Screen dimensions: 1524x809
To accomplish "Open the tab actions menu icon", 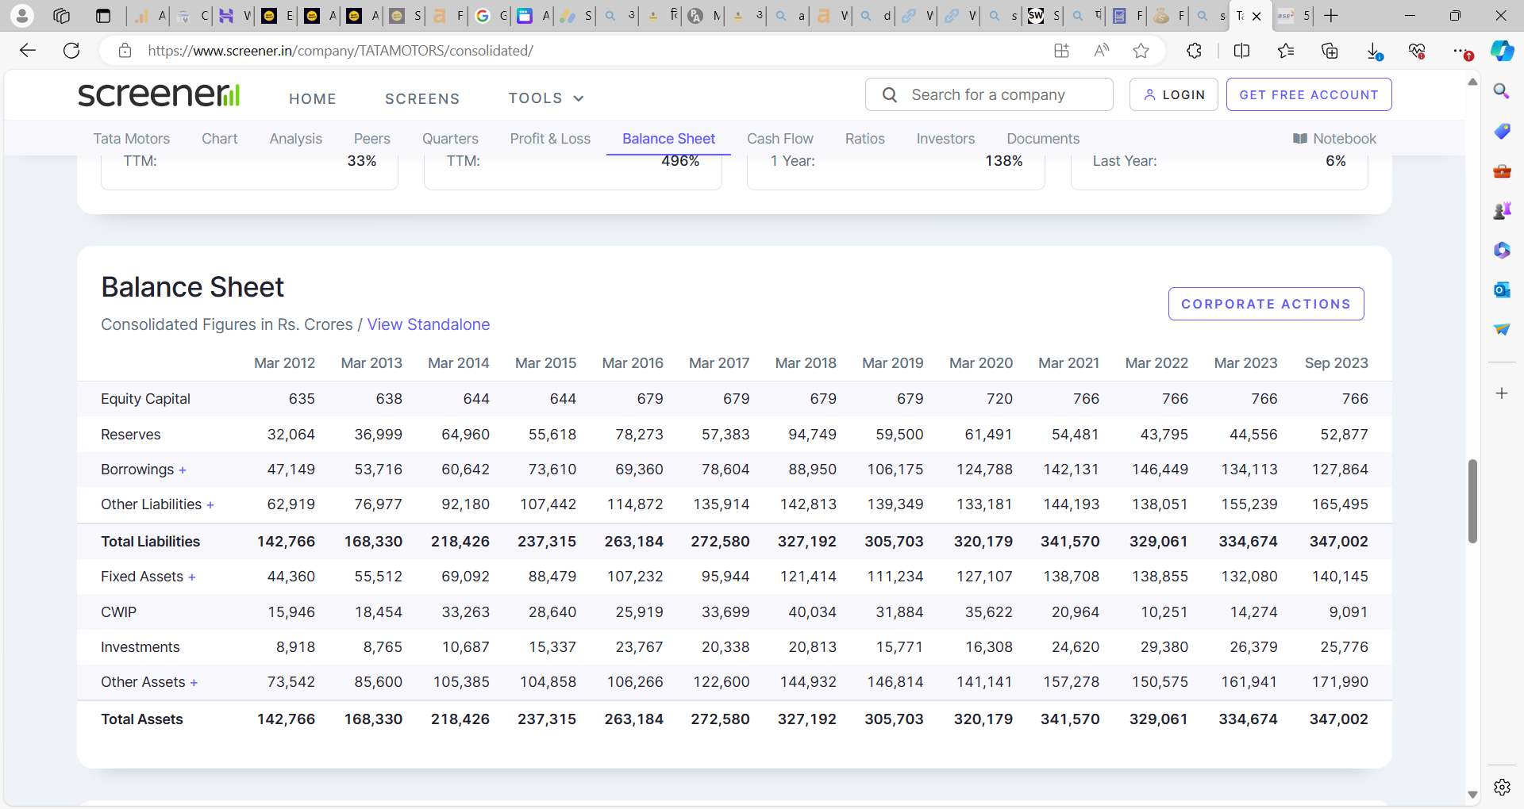I will [x=102, y=15].
